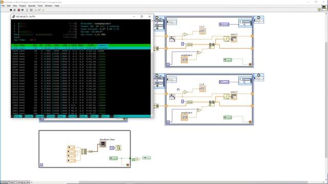Click the F5 Tree key in htop
This screenshot has width=328, height=184.
60,116
